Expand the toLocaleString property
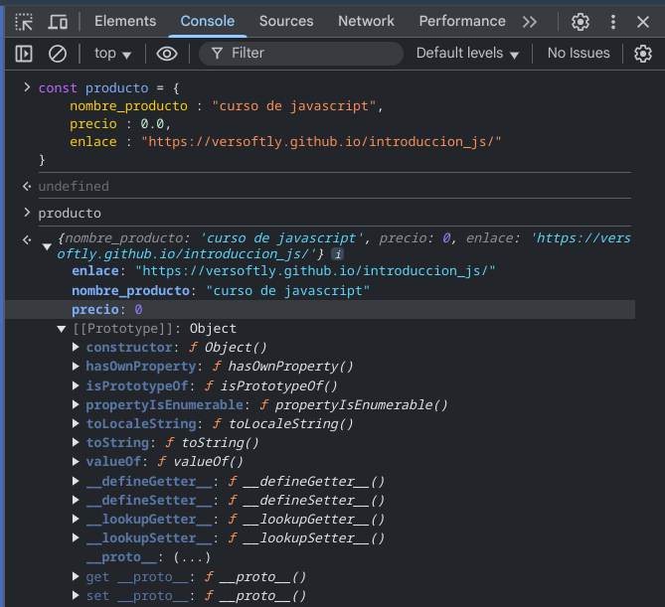665x607 pixels. click(x=76, y=423)
